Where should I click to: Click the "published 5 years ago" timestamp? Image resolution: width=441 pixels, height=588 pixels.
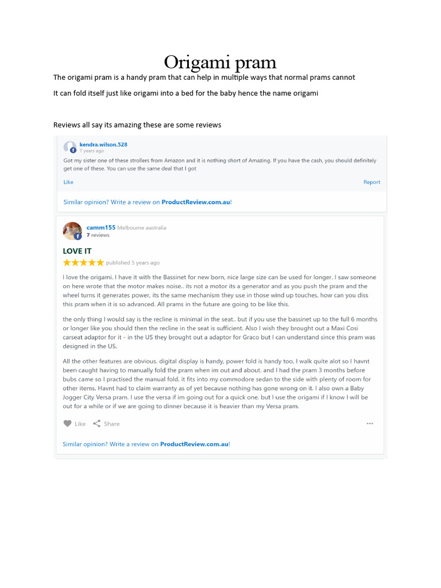133,263
